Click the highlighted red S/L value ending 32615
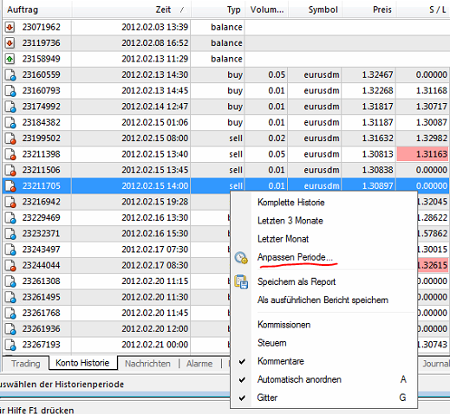The height and width of the screenshot is (414, 450). (x=433, y=265)
